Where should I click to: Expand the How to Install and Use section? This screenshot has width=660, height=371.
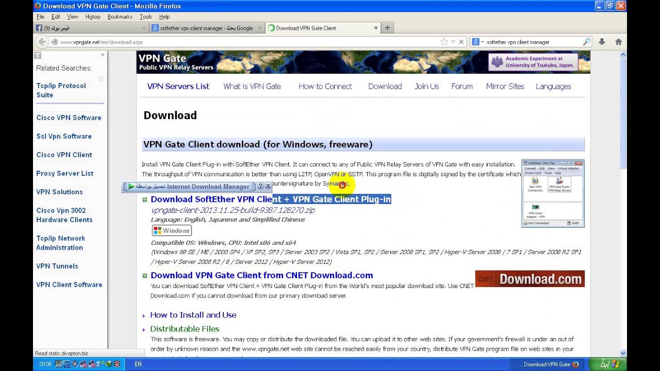pyautogui.click(x=193, y=315)
